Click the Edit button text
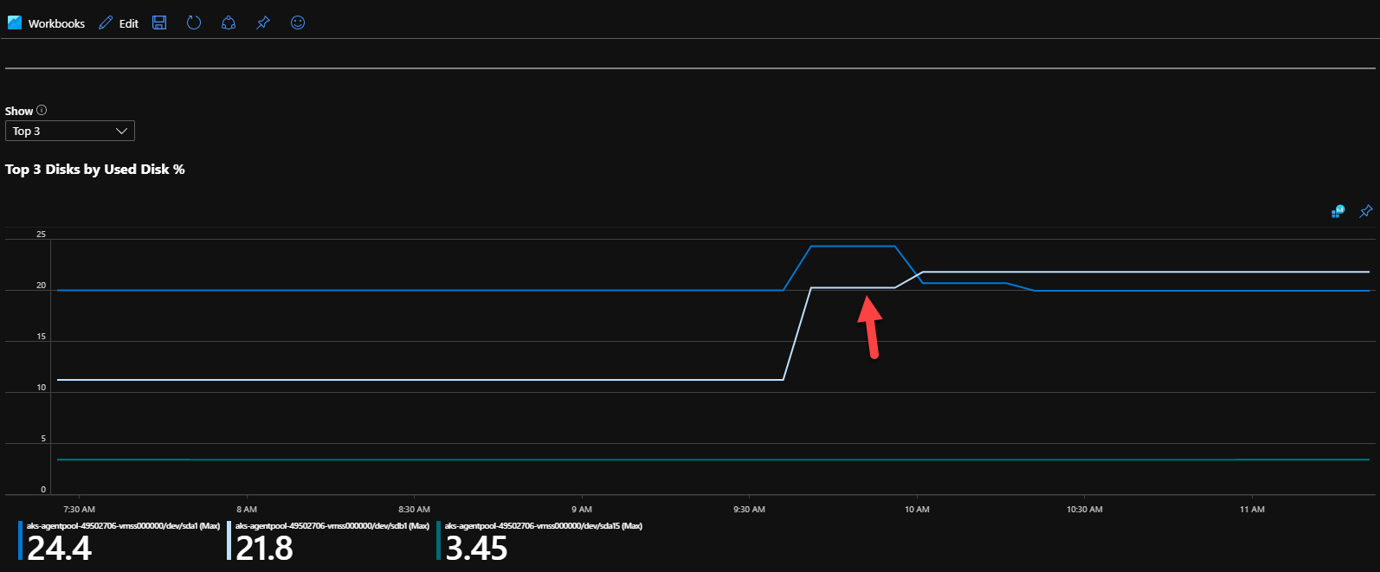 pos(129,23)
